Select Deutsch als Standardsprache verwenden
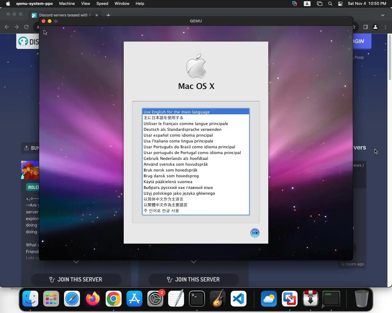 click(x=196, y=129)
